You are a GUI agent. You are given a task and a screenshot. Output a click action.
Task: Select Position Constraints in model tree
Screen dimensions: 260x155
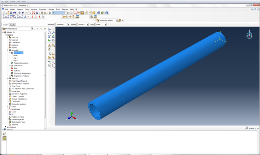click(21, 63)
